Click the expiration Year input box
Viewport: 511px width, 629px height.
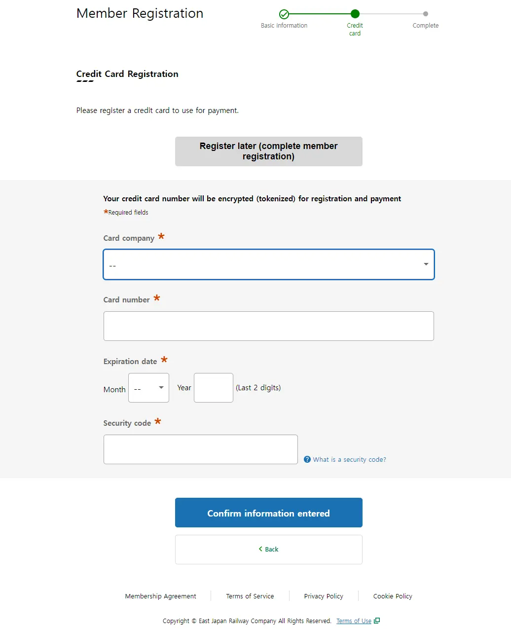coord(214,388)
